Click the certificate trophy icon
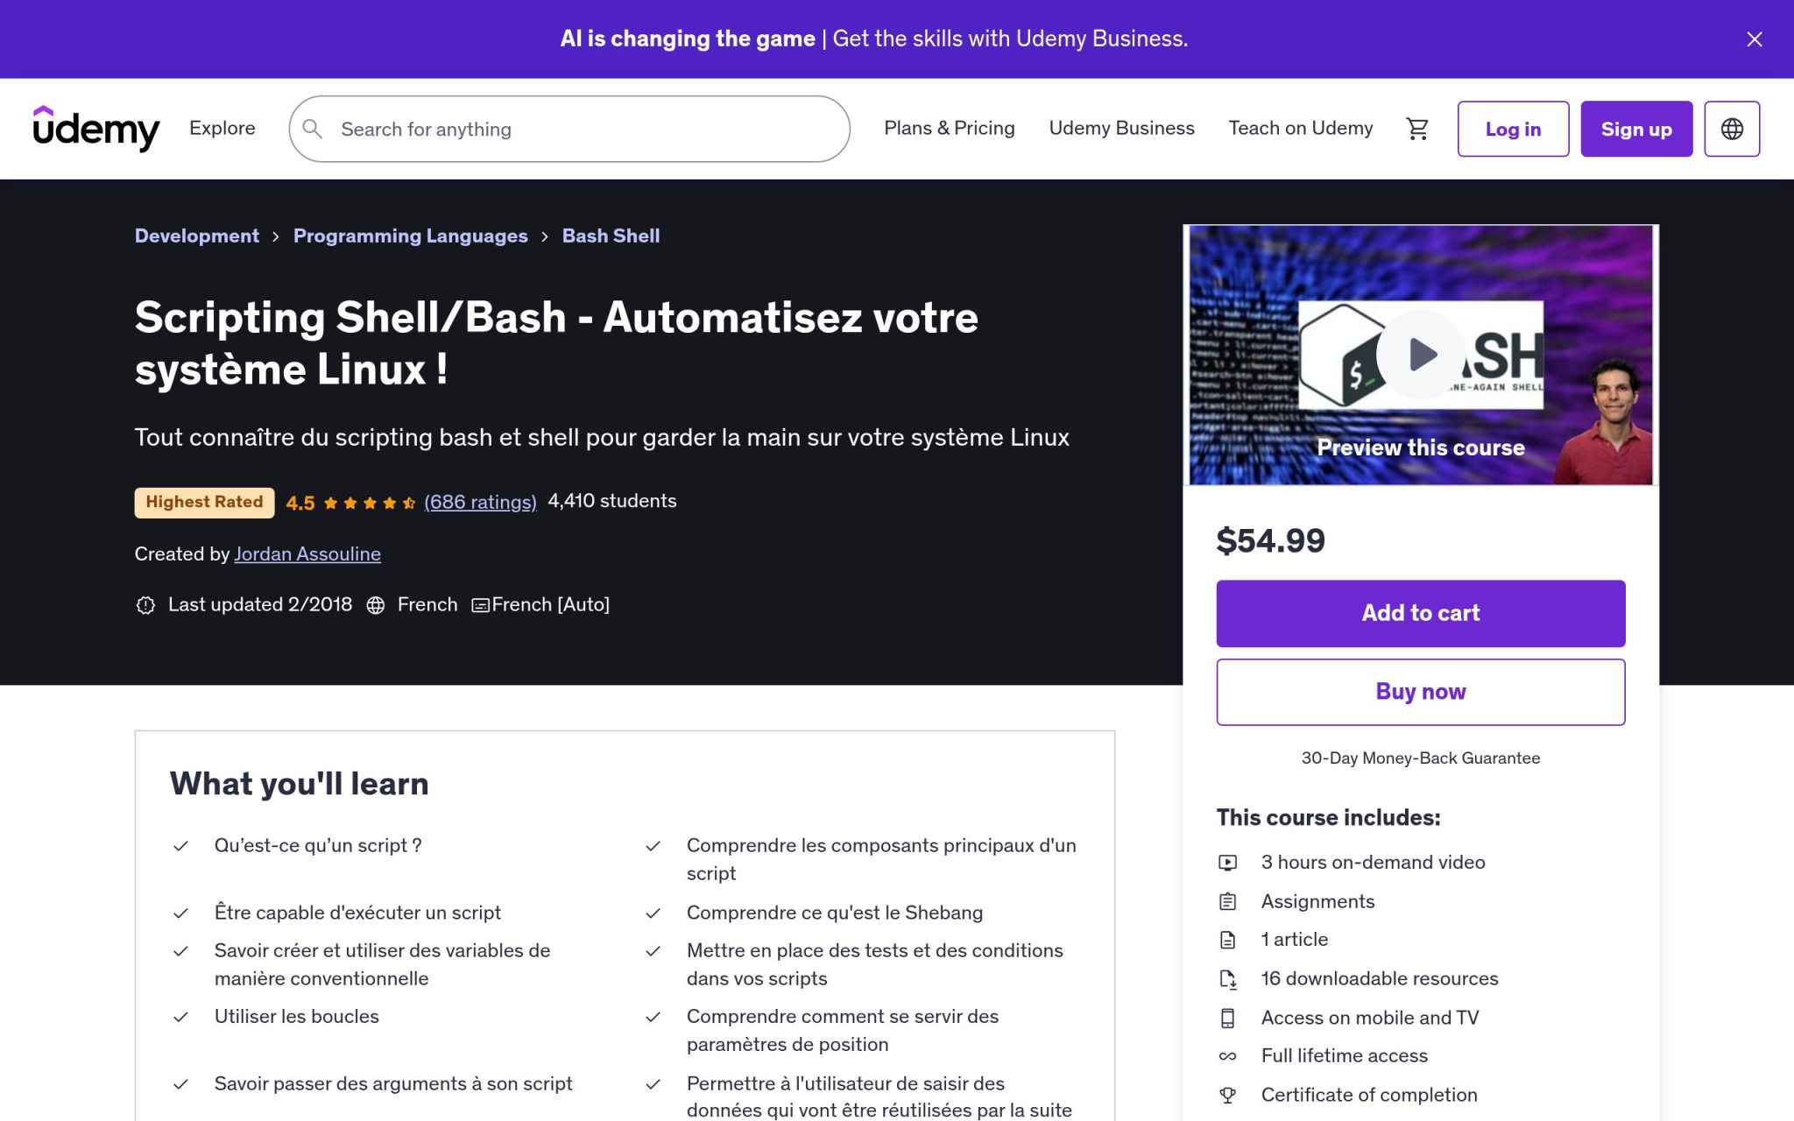 point(1228,1095)
